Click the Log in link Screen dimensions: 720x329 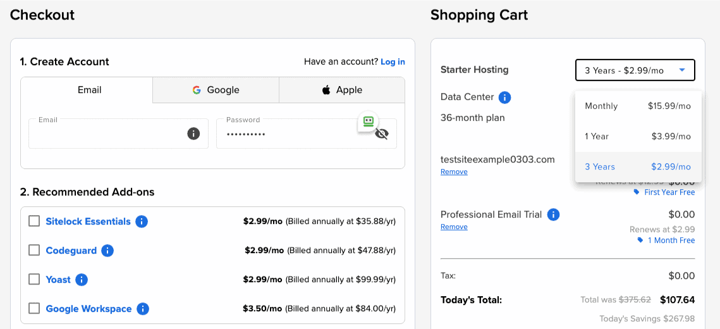393,61
